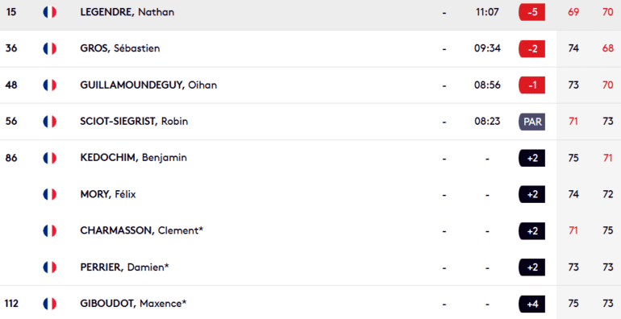Click the position number 112
The image size is (621, 319).
click(x=11, y=304)
